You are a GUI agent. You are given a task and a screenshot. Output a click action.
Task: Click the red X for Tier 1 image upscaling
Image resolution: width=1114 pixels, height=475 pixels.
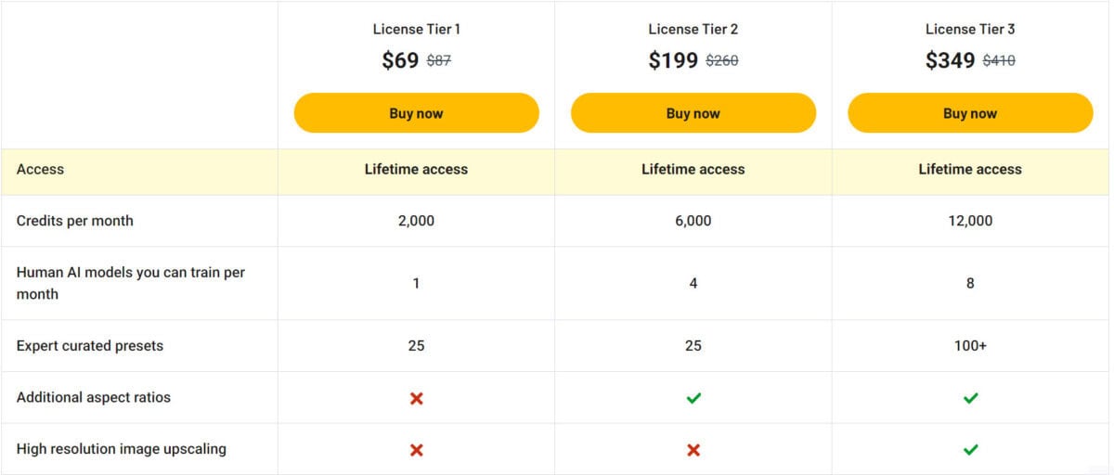tap(416, 450)
